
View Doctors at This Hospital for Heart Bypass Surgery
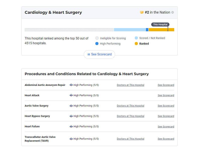(x=130, y=116)
